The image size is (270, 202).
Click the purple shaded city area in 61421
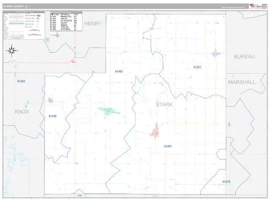point(216,53)
